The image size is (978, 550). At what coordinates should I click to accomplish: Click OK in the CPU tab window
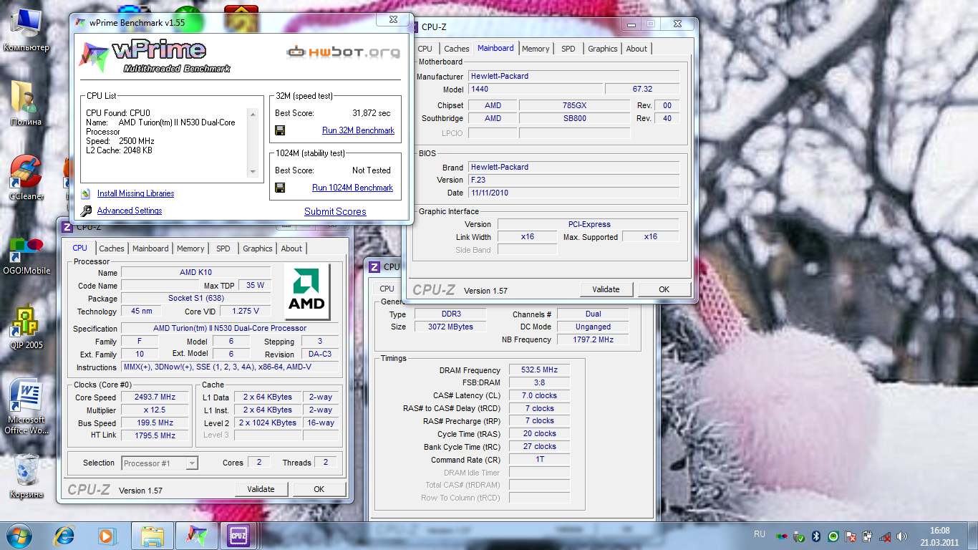[x=319, y=489]
